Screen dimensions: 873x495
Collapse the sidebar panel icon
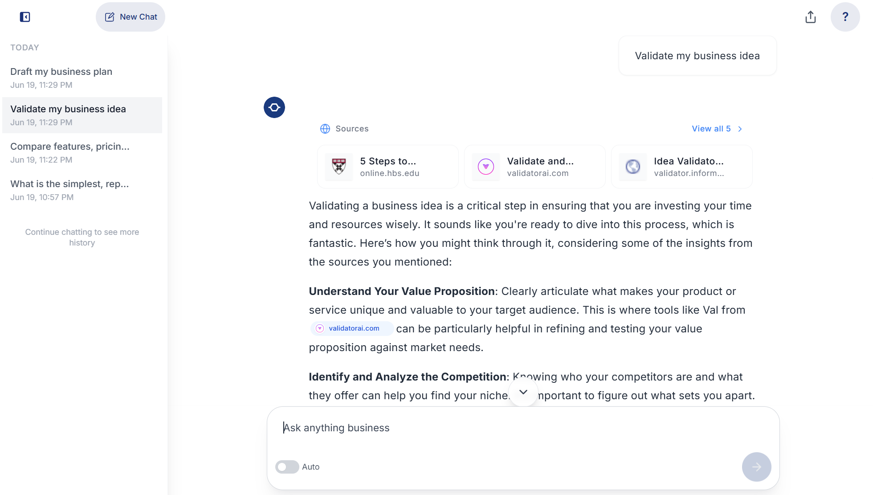coord(25,17)
